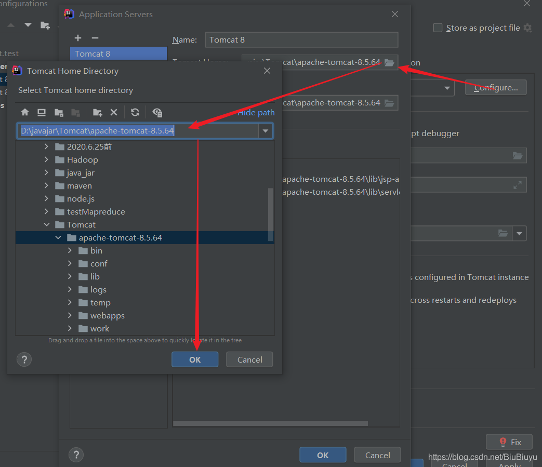Screen dimensions: 542x467
Task: Click Cancel in Tomcat Home Directory dialog
Action: coord(249,359)
